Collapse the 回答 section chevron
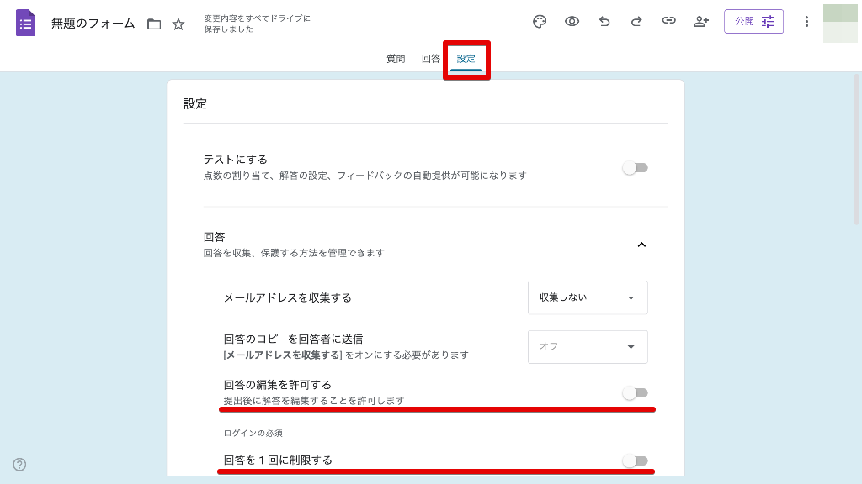This screenshot has width=862, height=484. (x=641, y=245)
